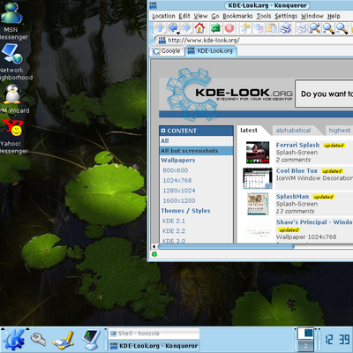This screenshot has width=353, height=353.
Task: Switch to Shell - Konsole taskbar entry
Action: pos(154,334)
